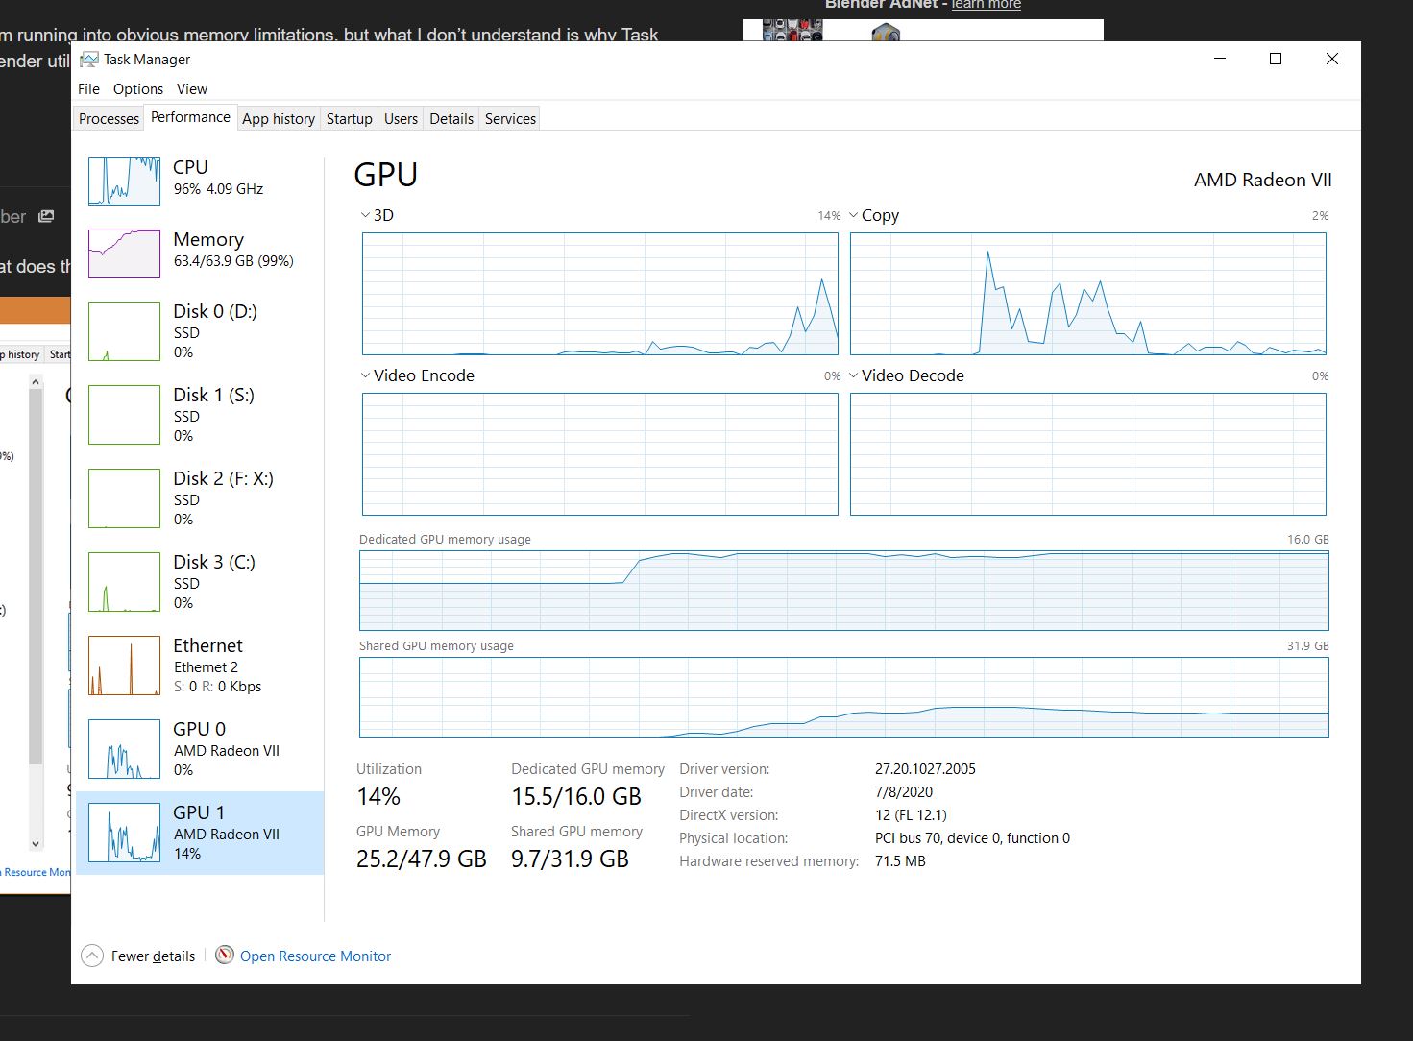This screenshot has width=1413, height=1041.
Task: Open the Video Encode engine dropdown
Action: pyautogui.click(x=366, y=375)
